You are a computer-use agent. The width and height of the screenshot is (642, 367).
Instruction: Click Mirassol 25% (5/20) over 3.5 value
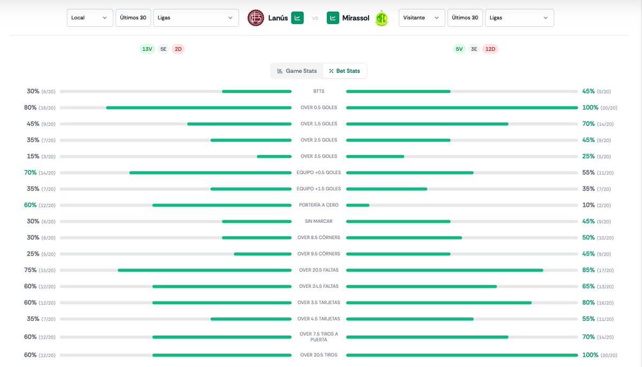pyautogui.click(x=597, y=156)
